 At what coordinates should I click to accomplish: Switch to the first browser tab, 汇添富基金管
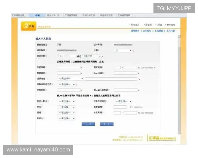click(20, 15)
